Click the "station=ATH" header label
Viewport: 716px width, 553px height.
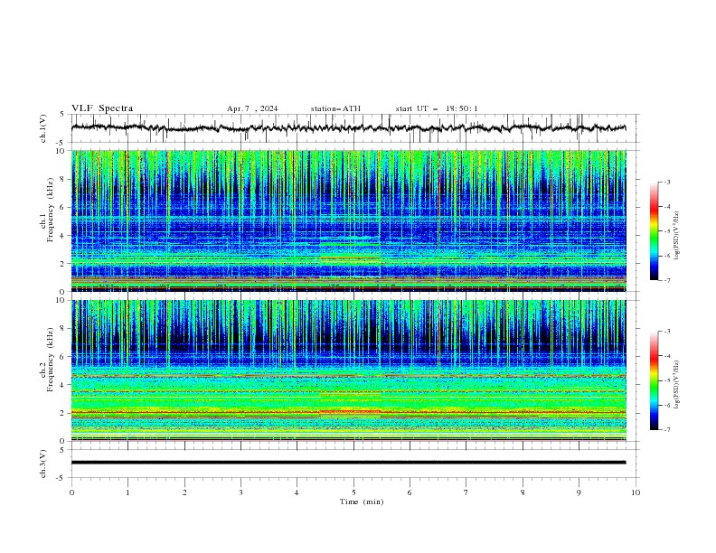coord(335,108)
